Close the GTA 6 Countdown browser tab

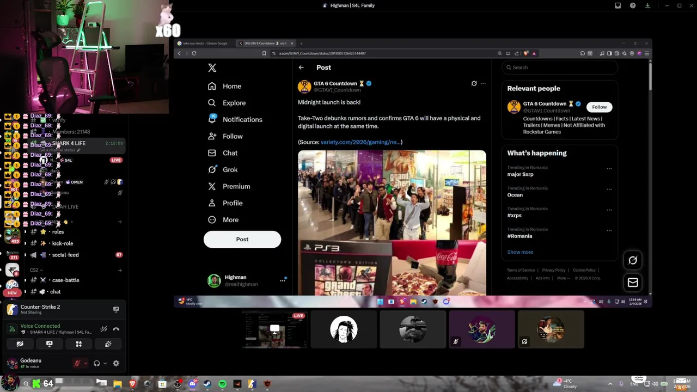292,44
